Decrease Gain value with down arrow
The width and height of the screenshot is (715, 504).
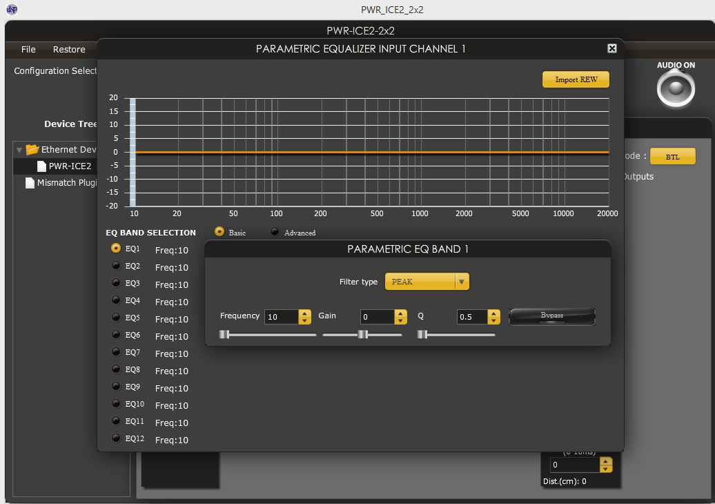coord(400,320)
